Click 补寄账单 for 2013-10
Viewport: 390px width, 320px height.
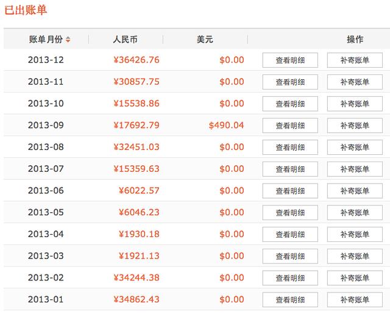tap(355, 104)
